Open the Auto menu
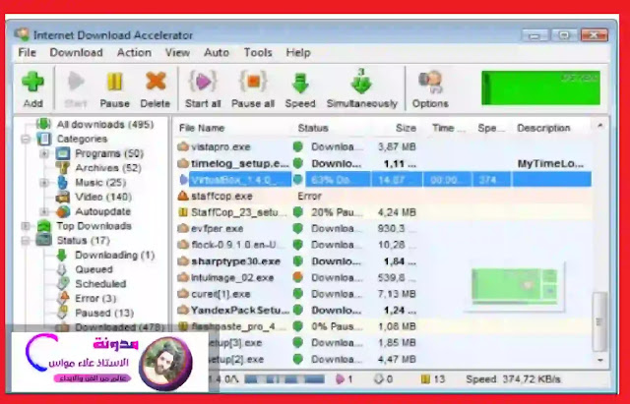The height and width of the screenshot is (404, 630). coord(217,52)
